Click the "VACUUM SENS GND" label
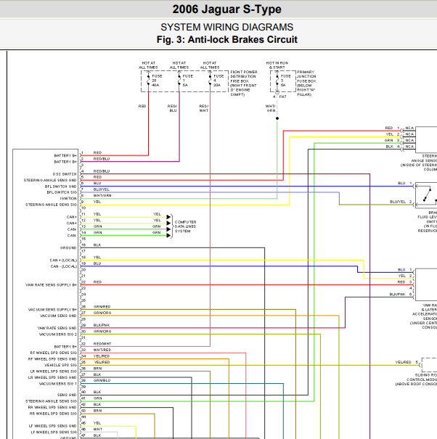437x439 pixels. [58, 316]
